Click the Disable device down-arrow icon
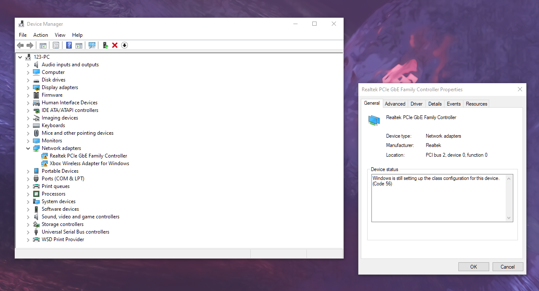 (x=125, y=45)
